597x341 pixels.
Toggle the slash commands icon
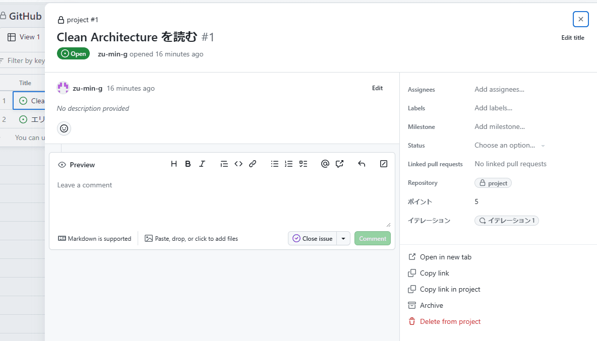coord(384,164)
